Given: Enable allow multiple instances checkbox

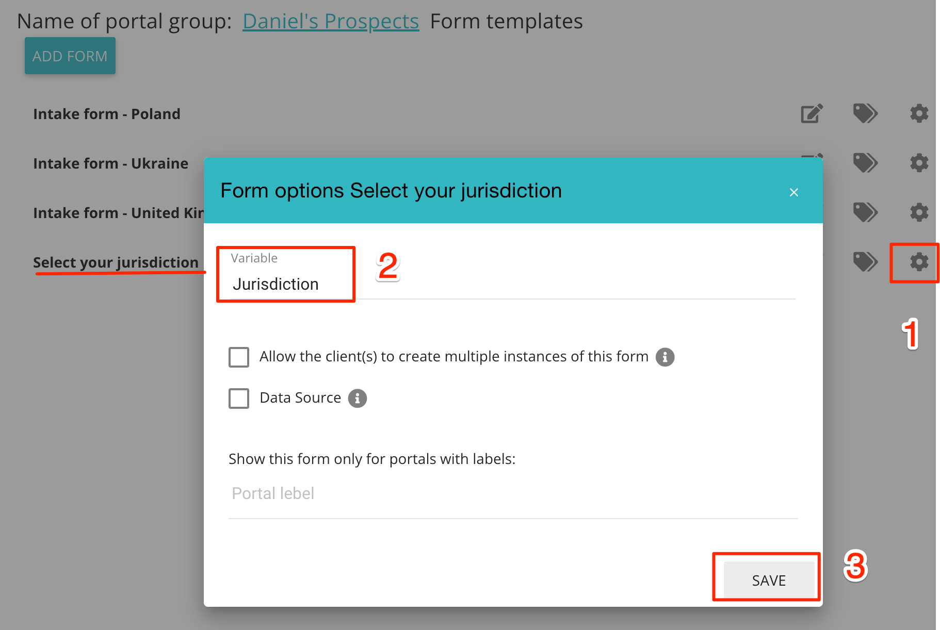Looking at the screenshot, I should [239, 357].
